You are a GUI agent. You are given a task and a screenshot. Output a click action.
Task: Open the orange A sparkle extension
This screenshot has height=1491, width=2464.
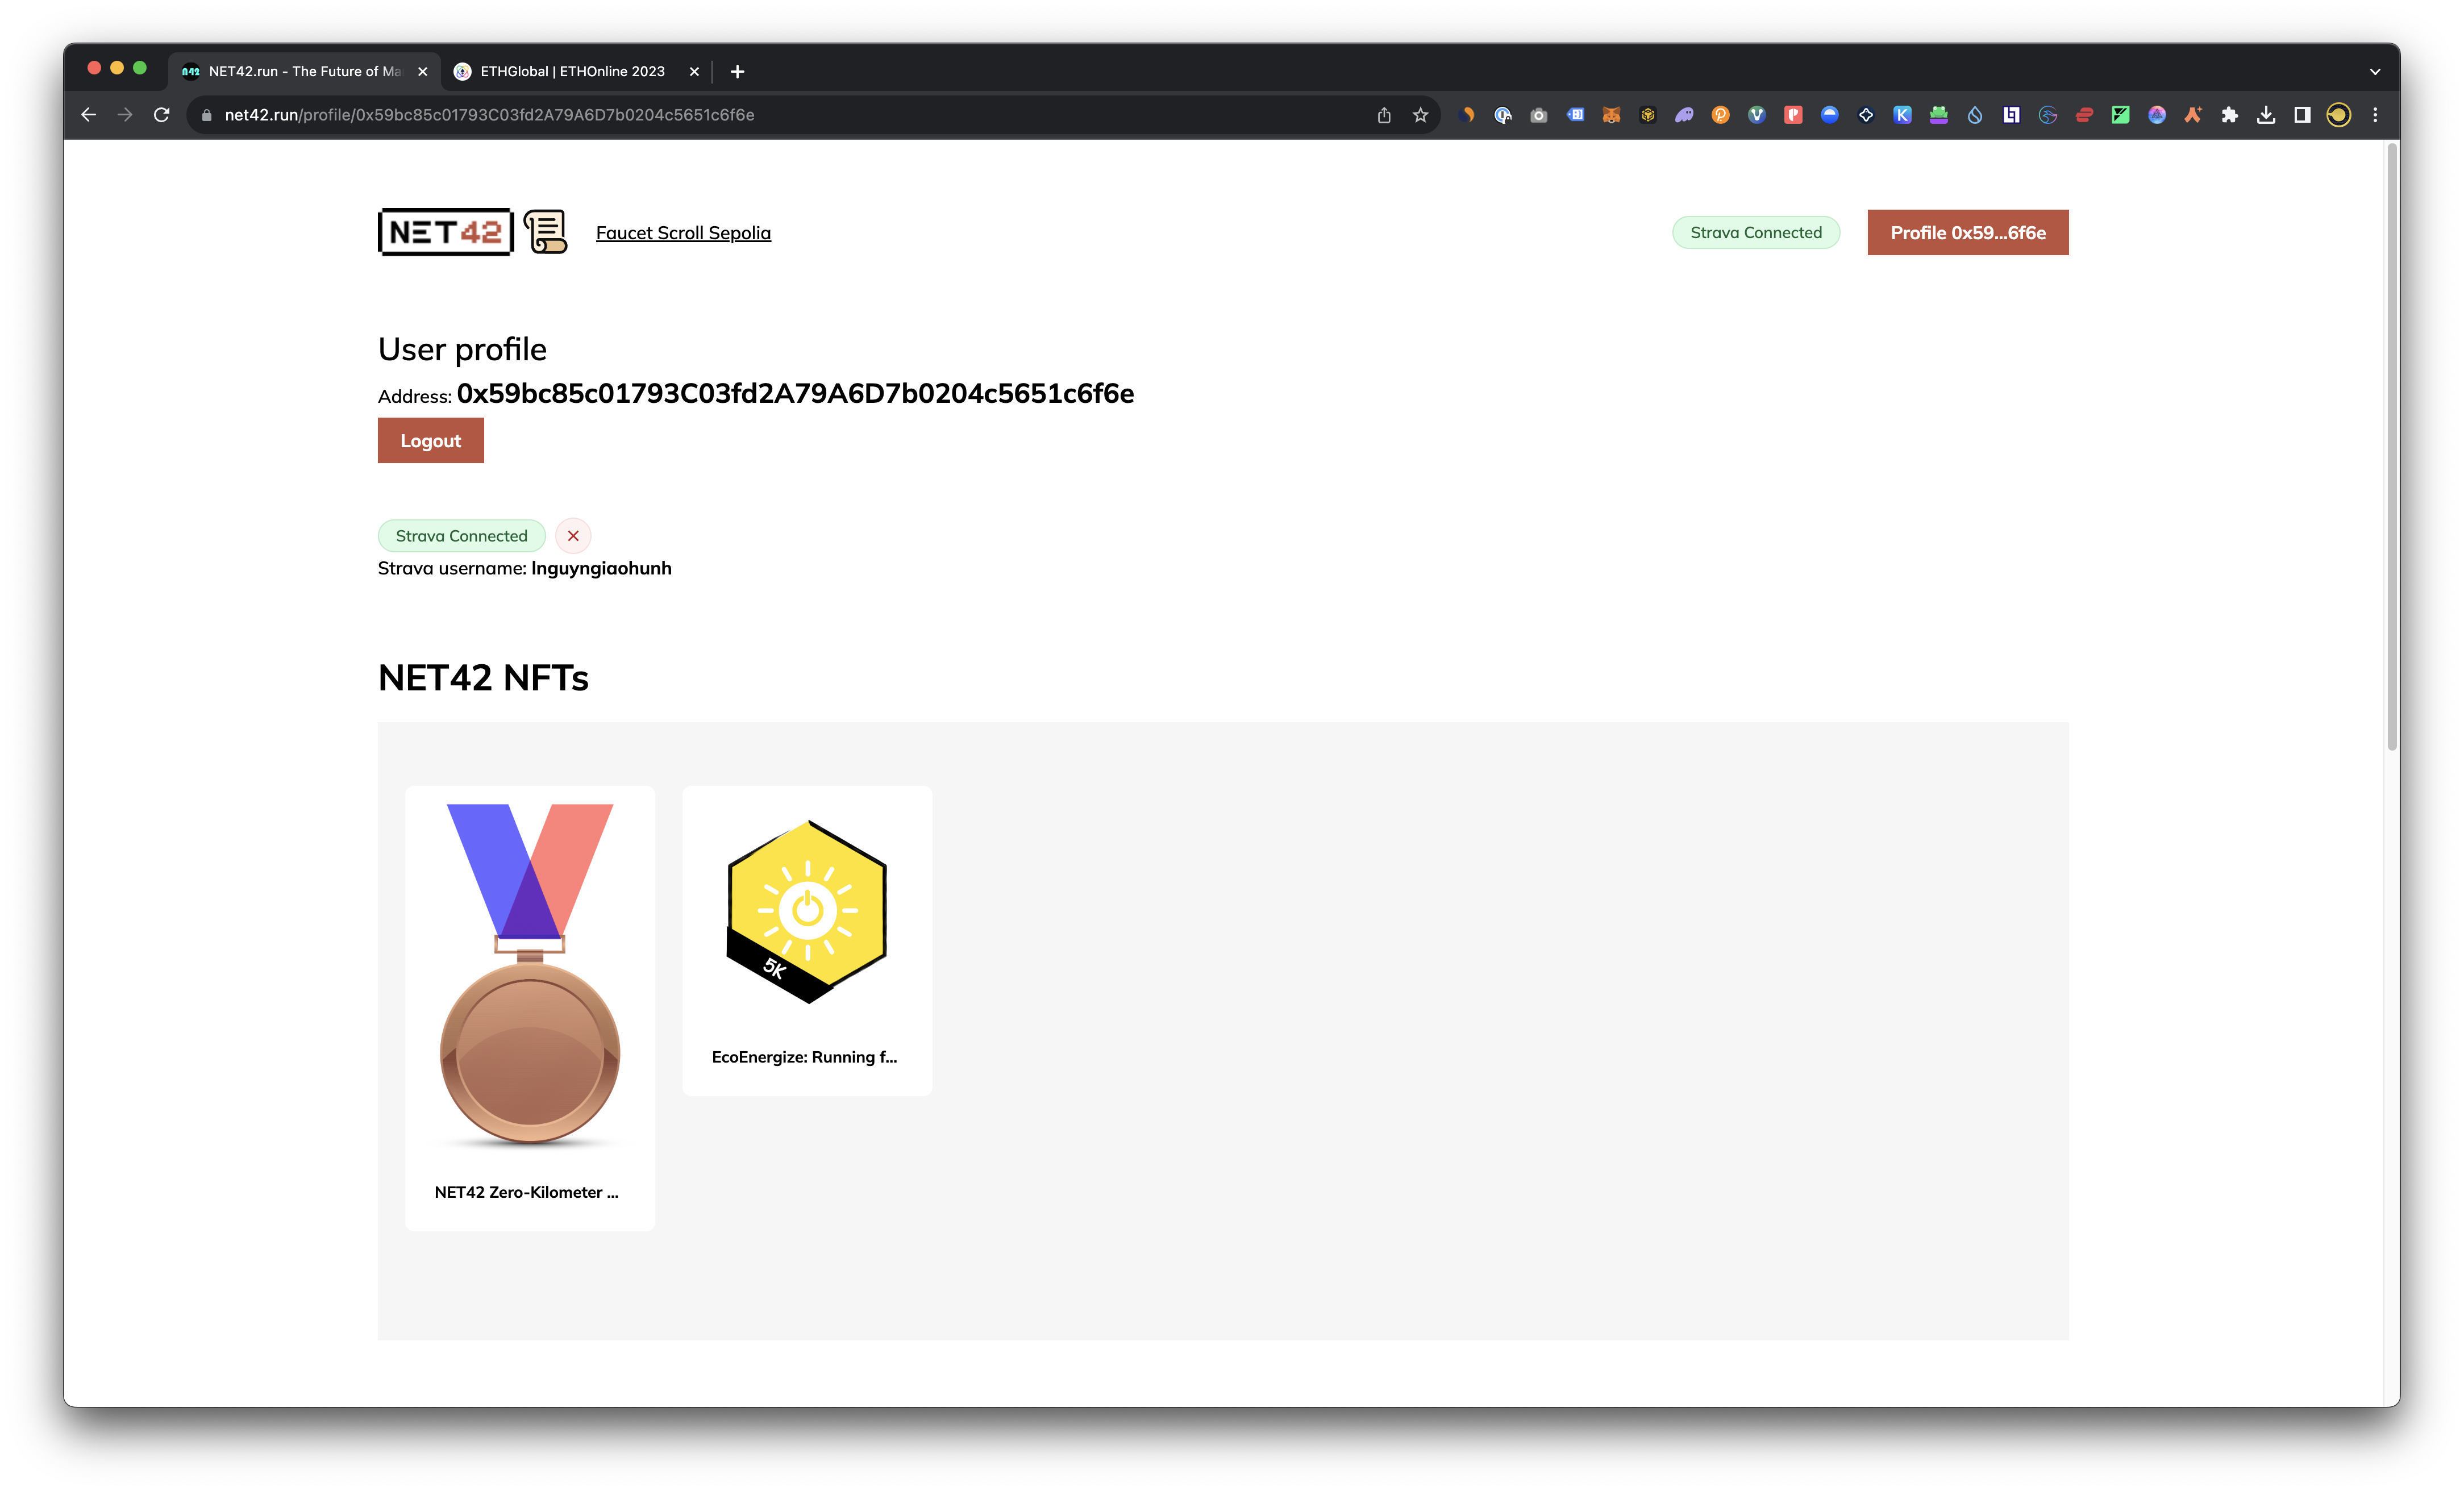(x=2193, y=115)
